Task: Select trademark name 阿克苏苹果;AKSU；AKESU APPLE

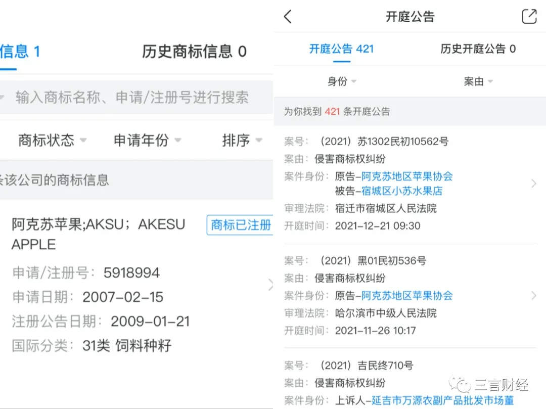Action: pos(98,234)
